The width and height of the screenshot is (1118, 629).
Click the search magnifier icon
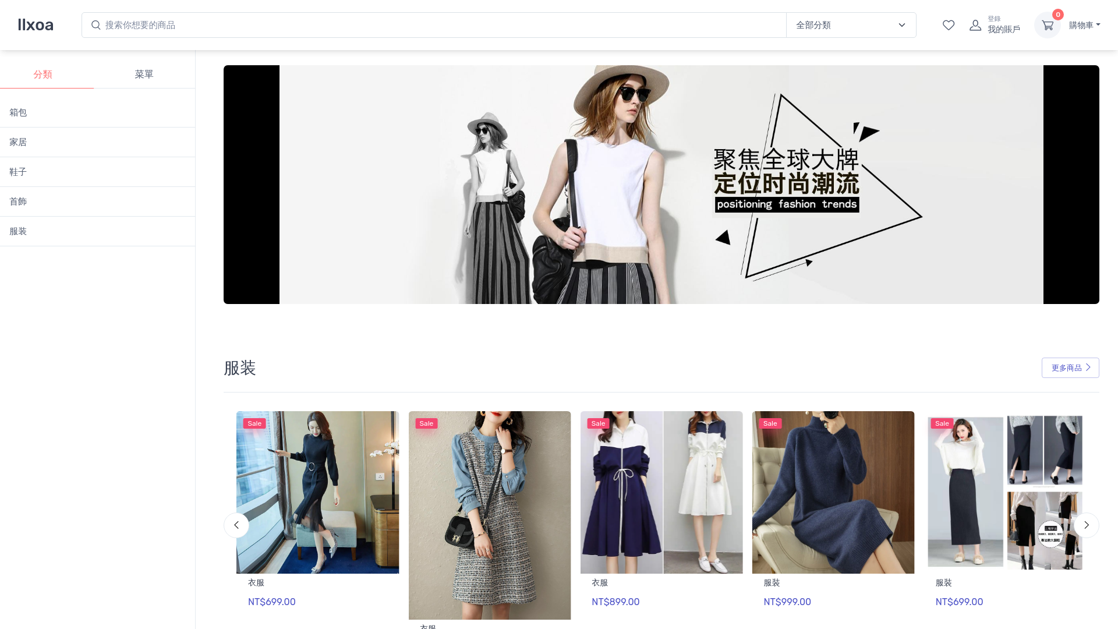click(96, 25)
